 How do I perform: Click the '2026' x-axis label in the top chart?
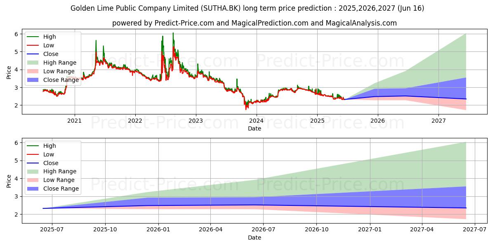(378, 121)
